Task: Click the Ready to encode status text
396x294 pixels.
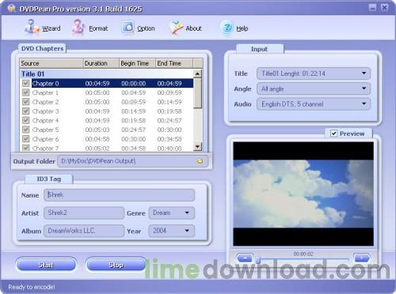Action: (32, 287)
